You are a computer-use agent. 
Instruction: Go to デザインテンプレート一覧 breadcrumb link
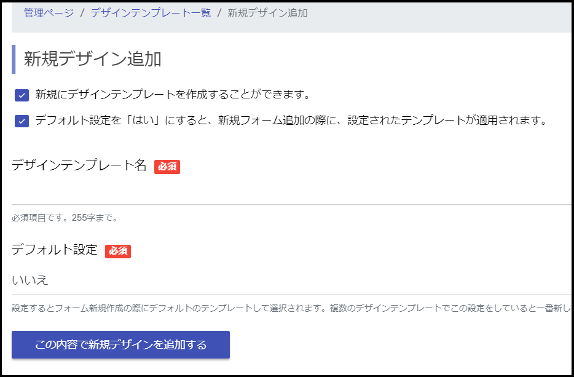click(151, 13)
